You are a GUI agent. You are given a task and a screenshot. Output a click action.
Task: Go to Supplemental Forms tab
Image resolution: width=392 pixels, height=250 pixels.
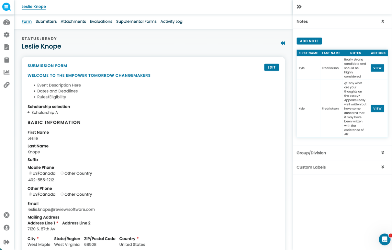coord(136,21)
